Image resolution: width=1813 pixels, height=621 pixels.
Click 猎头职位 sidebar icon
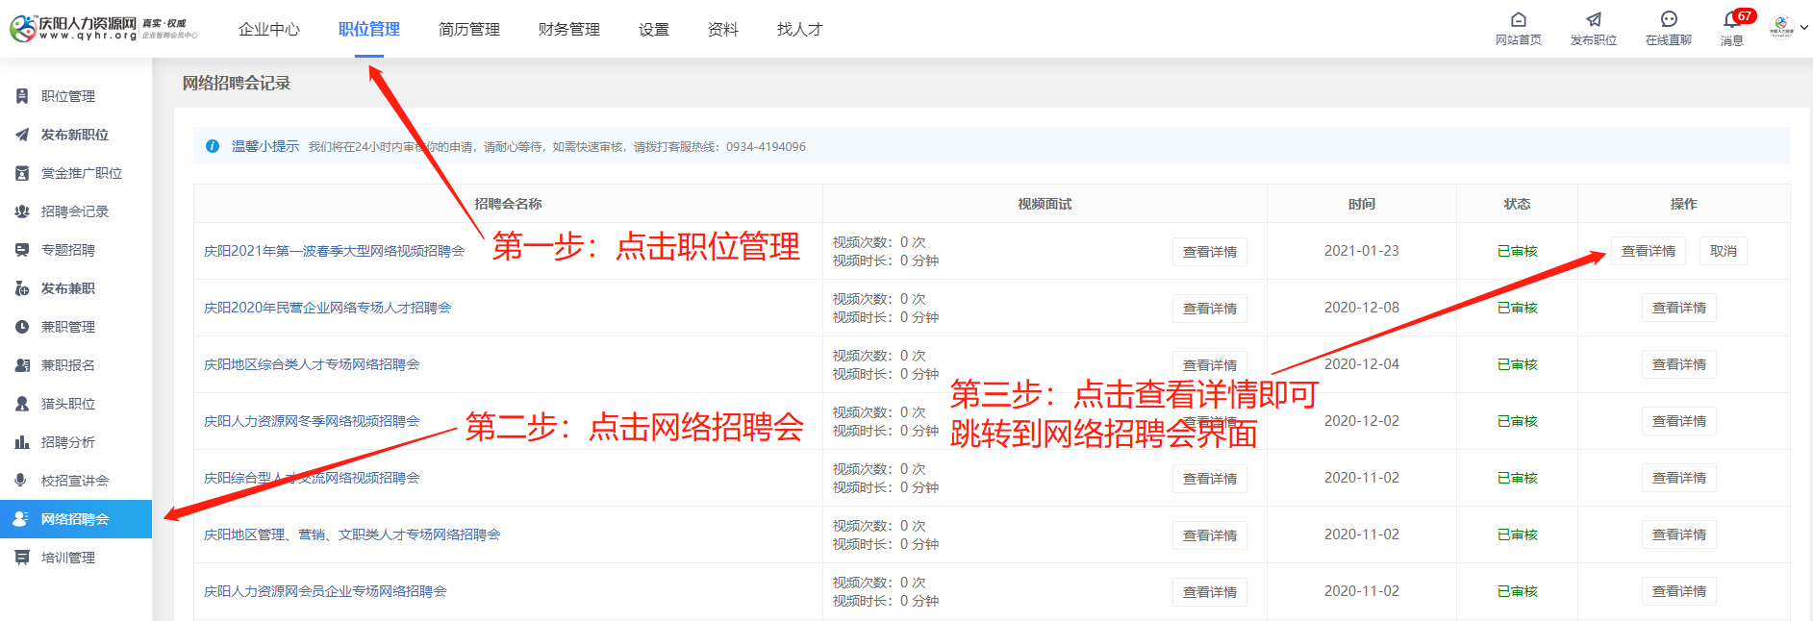22,404
